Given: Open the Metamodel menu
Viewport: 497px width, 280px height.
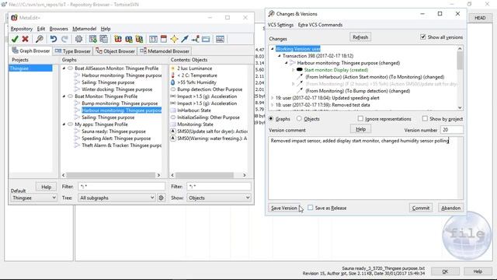Looking at the screenshot, I should (85, 29).
